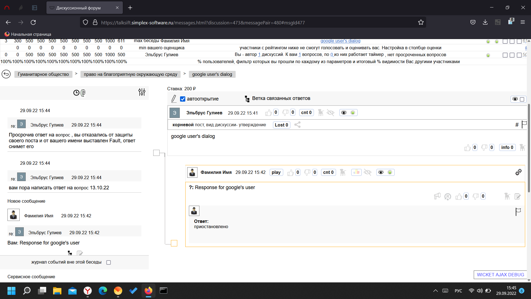The width and height of the screenshot is (531, 299).
Task: Collapse reply via orange tree square
Action: (174, 243)
